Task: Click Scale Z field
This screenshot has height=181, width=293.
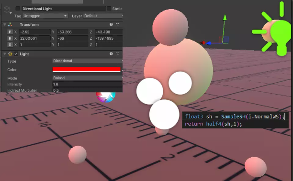Action: click(x=109, y=44)
